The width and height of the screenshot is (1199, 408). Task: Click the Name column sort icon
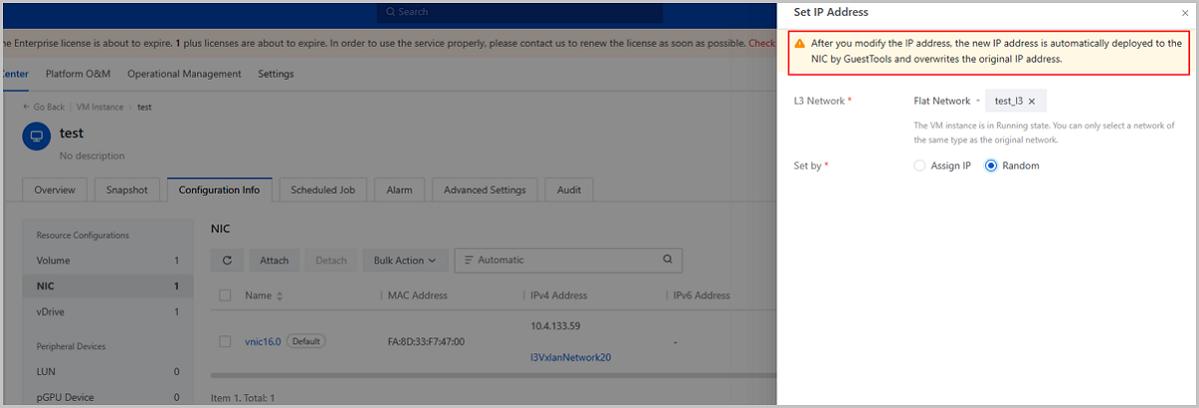coord(280,296)
